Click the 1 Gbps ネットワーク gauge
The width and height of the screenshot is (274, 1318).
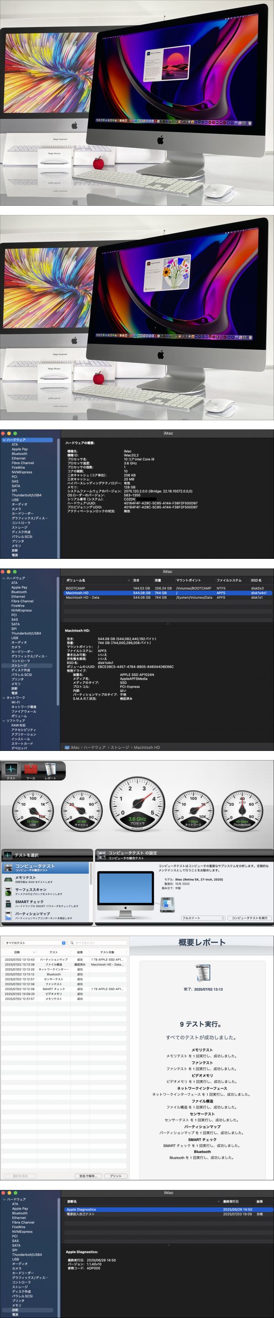(193, 811)
